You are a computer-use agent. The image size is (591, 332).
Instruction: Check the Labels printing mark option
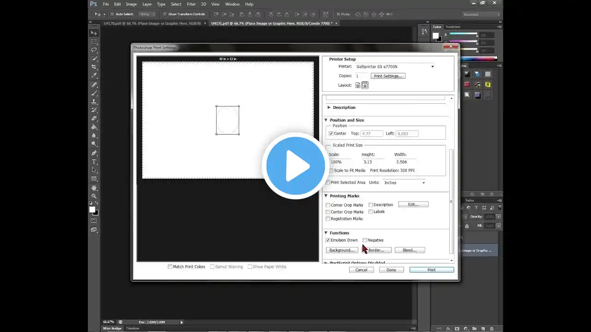pos(371,212)
